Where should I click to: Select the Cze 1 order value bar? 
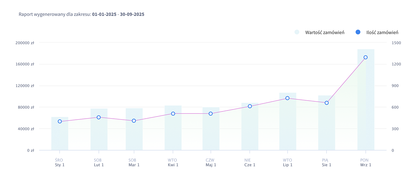pos(250,129)
